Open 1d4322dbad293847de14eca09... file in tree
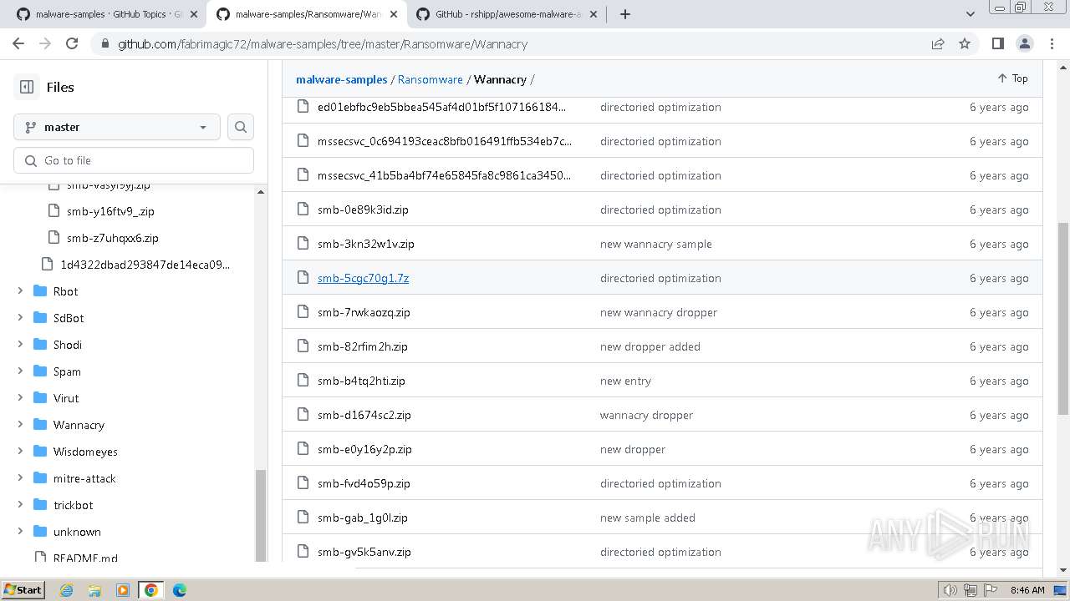The height and width of the screenshot is (601, 1070). click(x=145, y=265)
